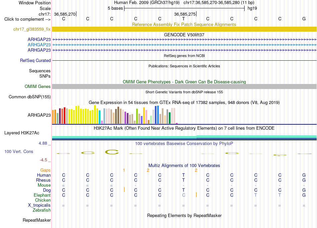Click the 'H3K27Ac Mark' ENCODE track title
317x228 pixels.
pyautogui.click(x=184, y=128)
